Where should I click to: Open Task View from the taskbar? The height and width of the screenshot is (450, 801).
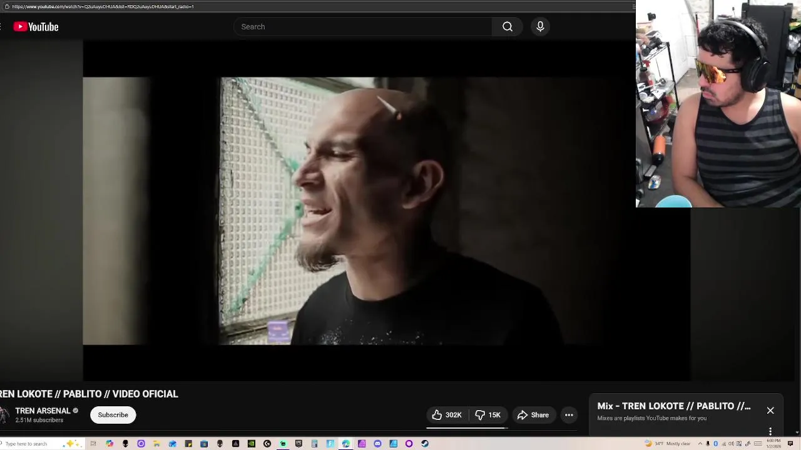click(x=93, y=444)
